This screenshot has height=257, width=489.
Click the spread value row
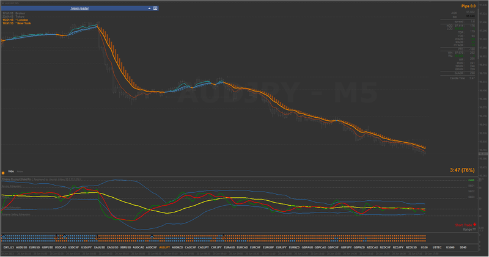click(465, 21)
